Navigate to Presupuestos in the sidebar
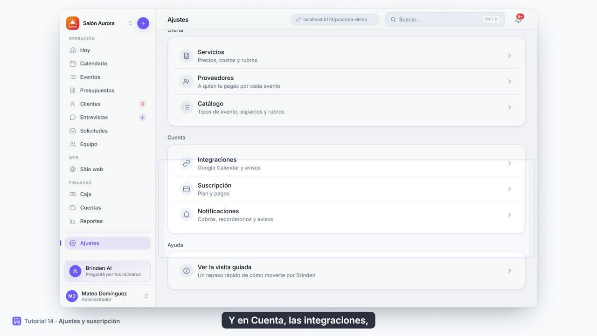 [x=107, y=91]
